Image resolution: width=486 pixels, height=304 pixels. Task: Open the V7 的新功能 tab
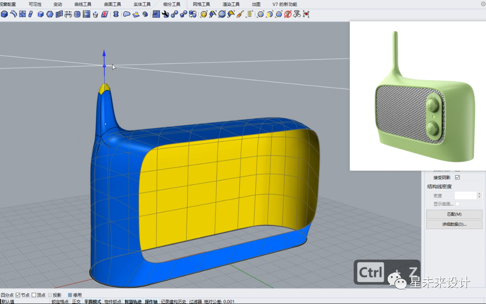coord(285,4)
